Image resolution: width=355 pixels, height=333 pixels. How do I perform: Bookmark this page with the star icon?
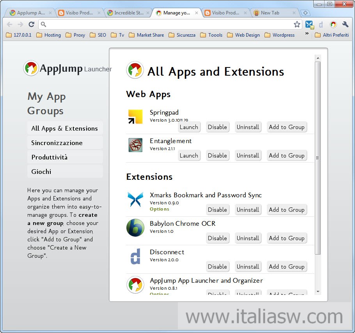[297, 25]
